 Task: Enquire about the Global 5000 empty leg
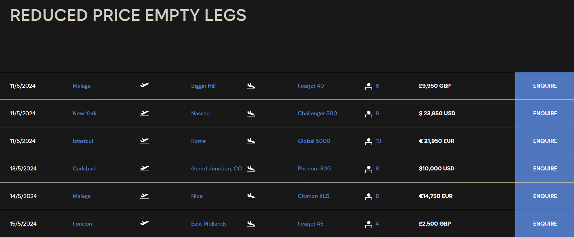coord(545,141)
